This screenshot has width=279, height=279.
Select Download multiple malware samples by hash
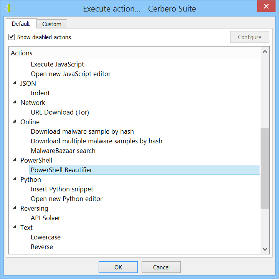coord(96,141)
